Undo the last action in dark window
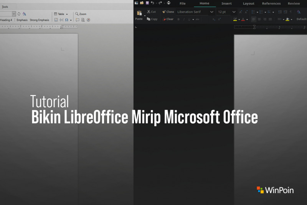 click(152, 3)
